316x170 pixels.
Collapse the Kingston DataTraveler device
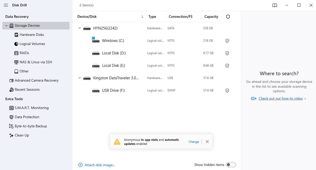tap(79, 78)
